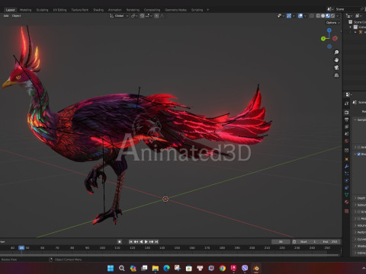
Task: Open the orange Object properties tab
Action: (347, 159)
